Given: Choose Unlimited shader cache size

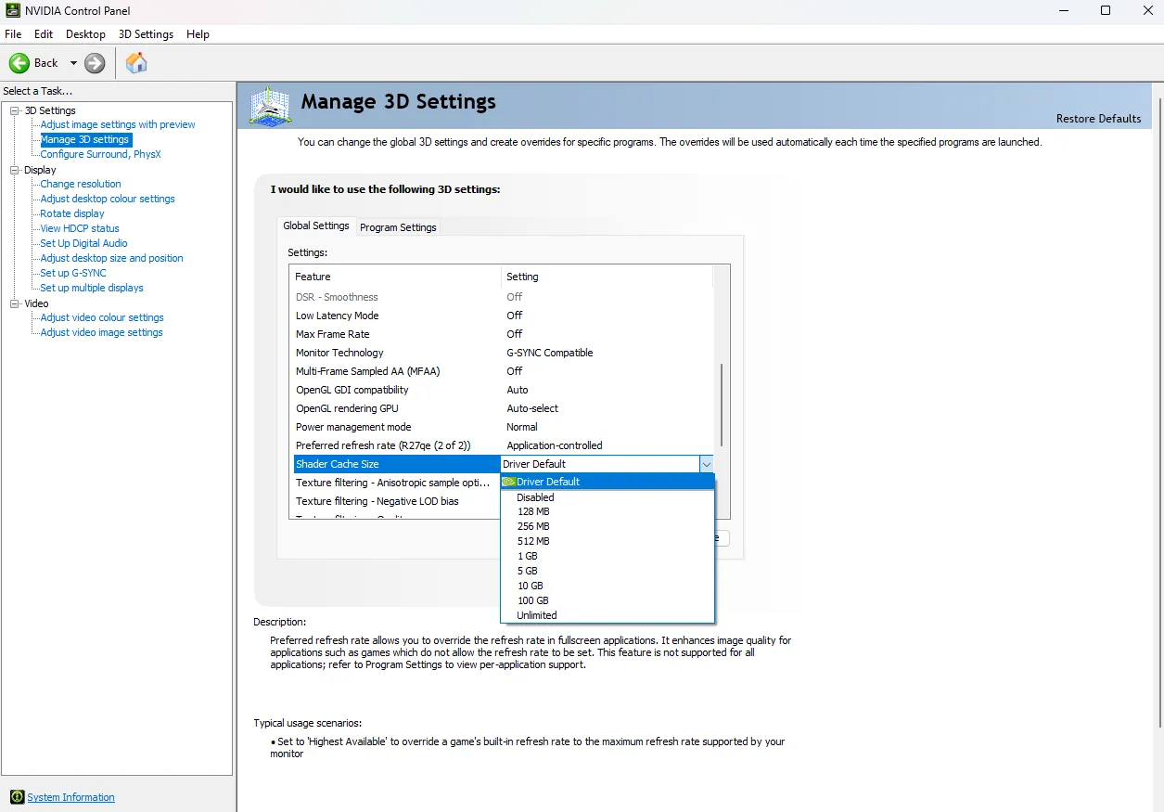Looking at the screenshot, I should click(x=608, y=615).
